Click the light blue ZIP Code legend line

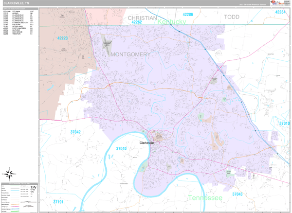point(15,191)
